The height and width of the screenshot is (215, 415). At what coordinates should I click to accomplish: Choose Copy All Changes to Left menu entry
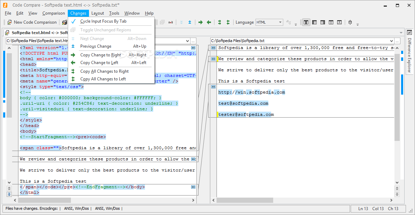pyautogui.click(x=111, y=79)
